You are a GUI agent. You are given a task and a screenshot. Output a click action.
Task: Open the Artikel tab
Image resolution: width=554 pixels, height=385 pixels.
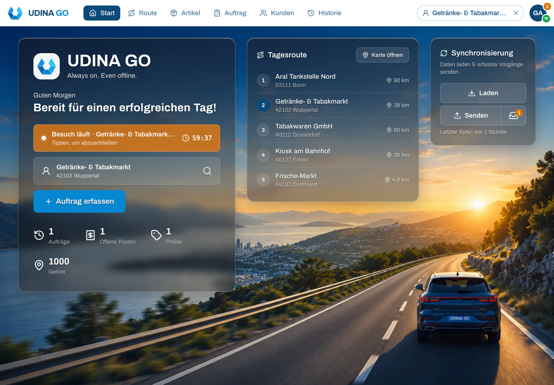point(185,13)
